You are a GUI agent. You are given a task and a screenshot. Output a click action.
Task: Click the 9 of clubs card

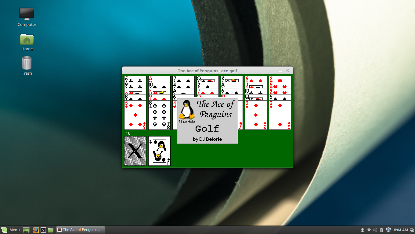click(x=135, y=85)
